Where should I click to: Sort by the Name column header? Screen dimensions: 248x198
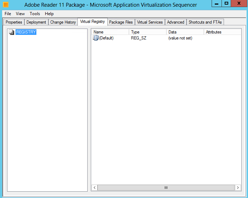tap(110, 32)
